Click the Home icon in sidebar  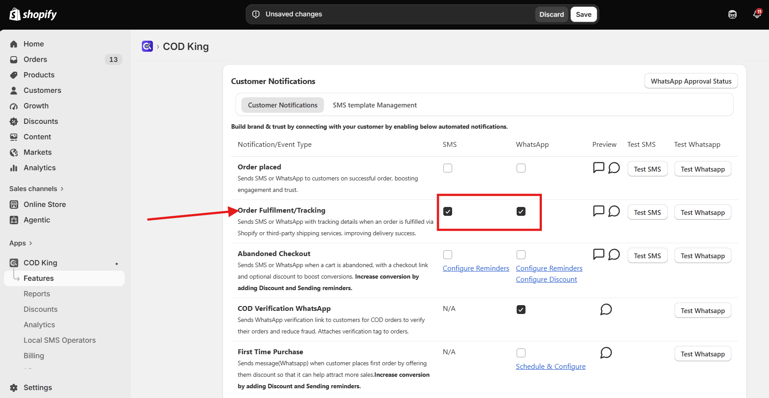click(14, 44)
